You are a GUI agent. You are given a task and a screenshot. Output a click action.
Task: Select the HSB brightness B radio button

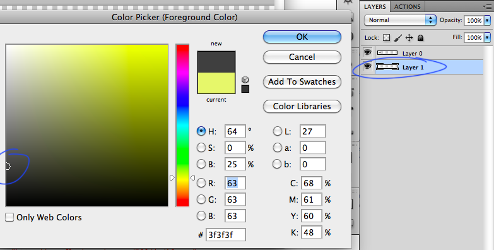(x=201, y=164)
